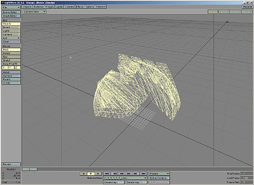Switch to Modeler

click(247, 7)
